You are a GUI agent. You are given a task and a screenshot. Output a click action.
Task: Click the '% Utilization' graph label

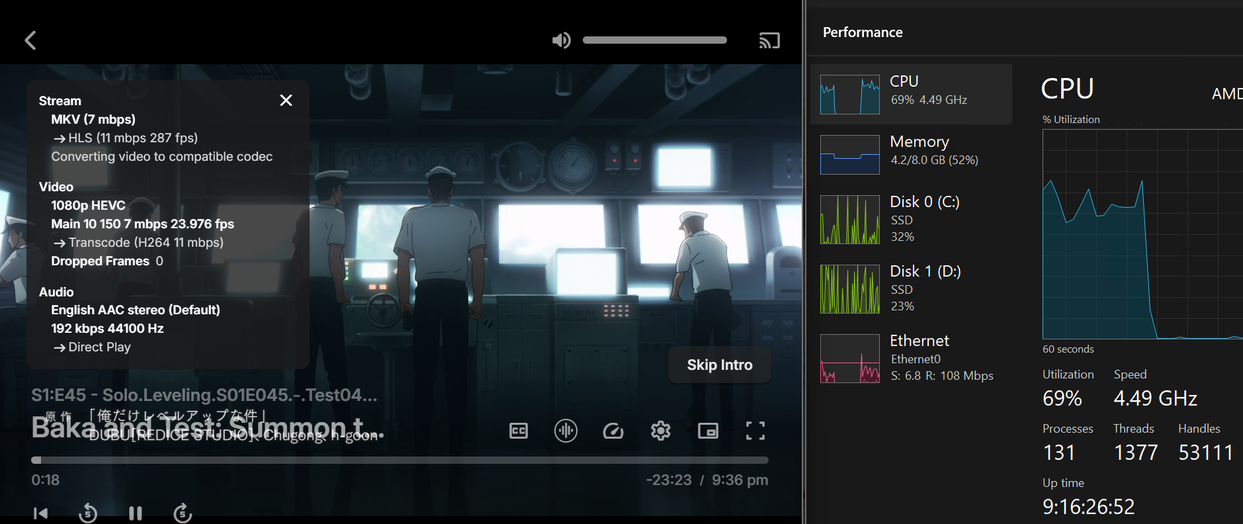pos(1071,120)
